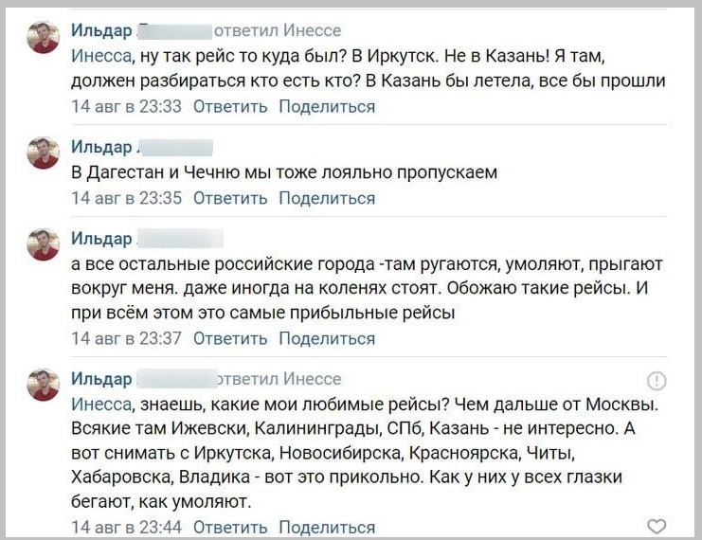Click Ответить under the 23:37 comment
This screenshot has height=540, width=702.
[x=230, y=338]
